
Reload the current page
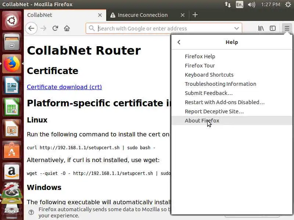pyautogui.click(x=55, y=29)
